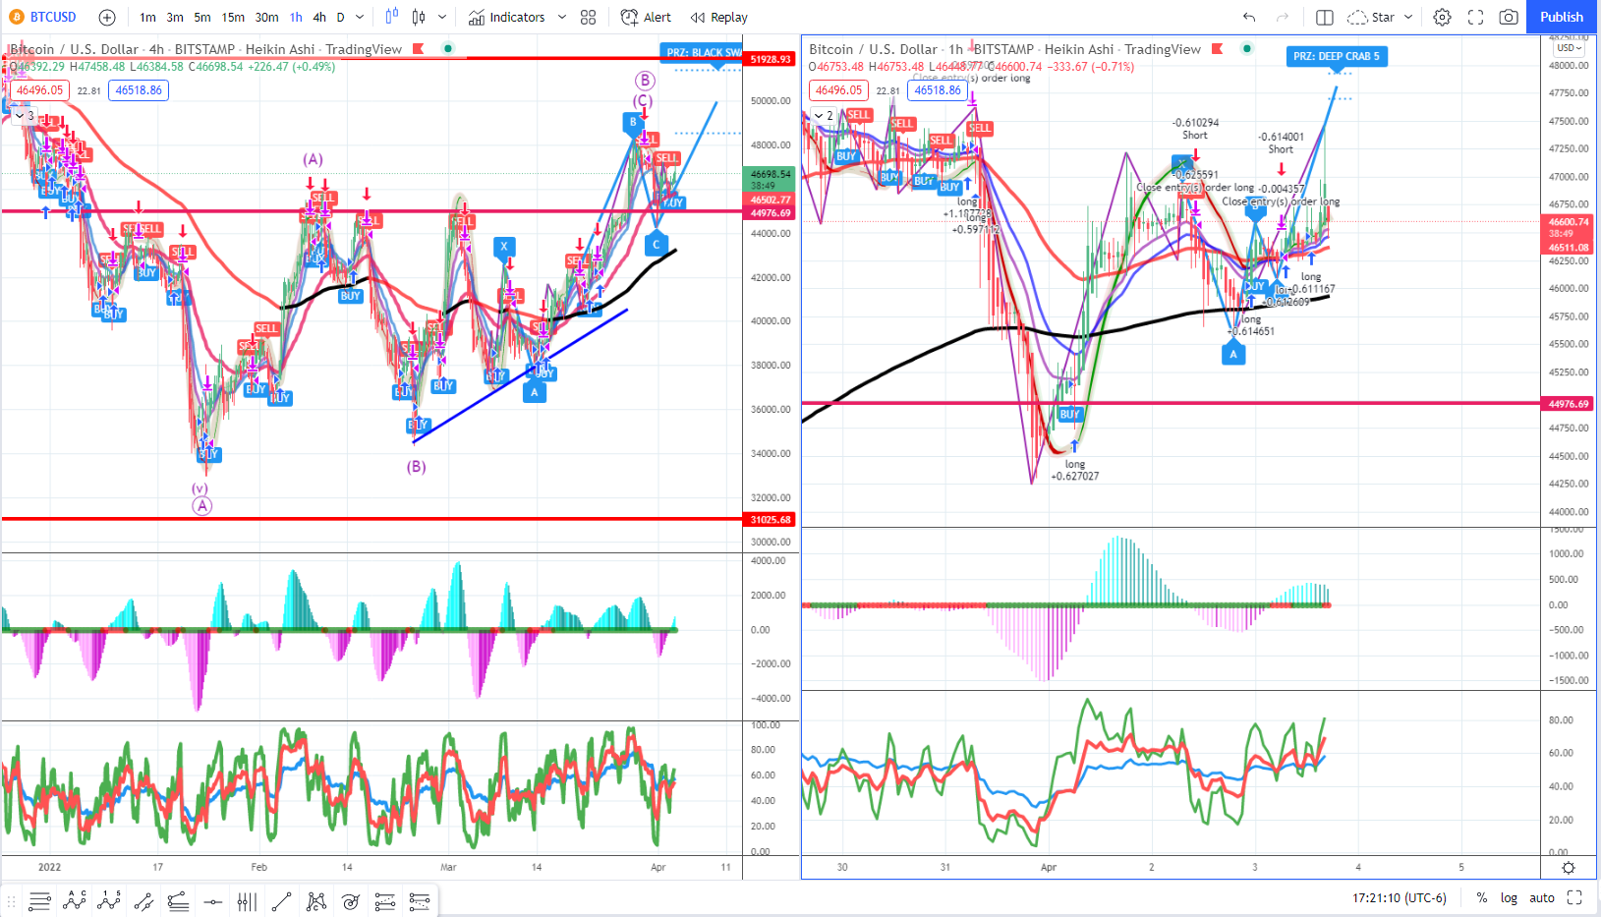Open chart settings gear icon
This screenshot has width=1601, height=917.
[x=1442, y=17]
